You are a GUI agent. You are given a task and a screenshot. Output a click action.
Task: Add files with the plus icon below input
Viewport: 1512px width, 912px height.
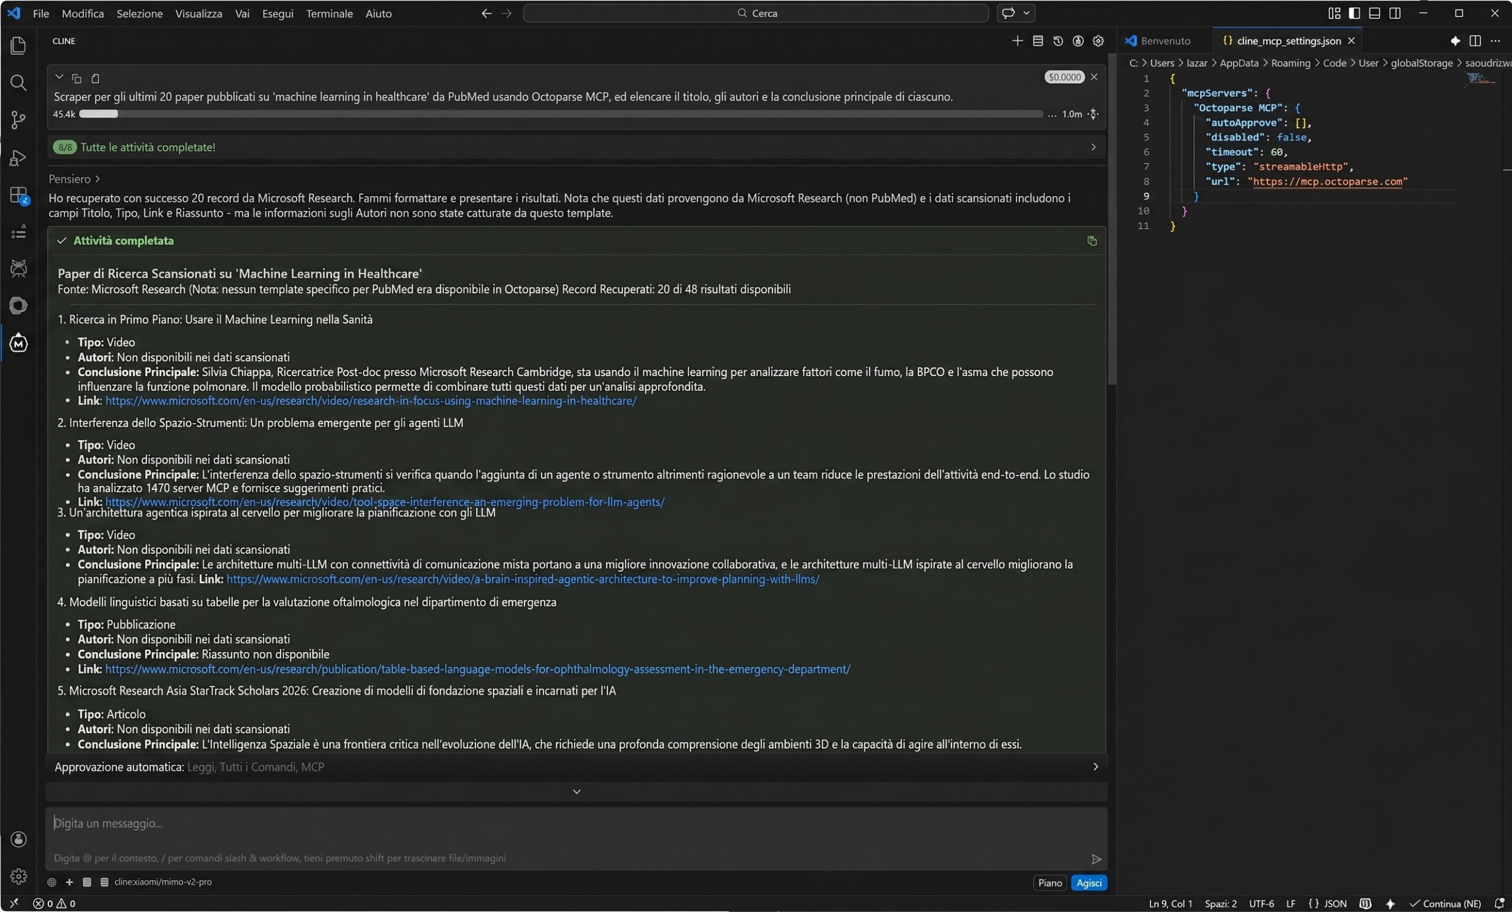click(69, 882)
